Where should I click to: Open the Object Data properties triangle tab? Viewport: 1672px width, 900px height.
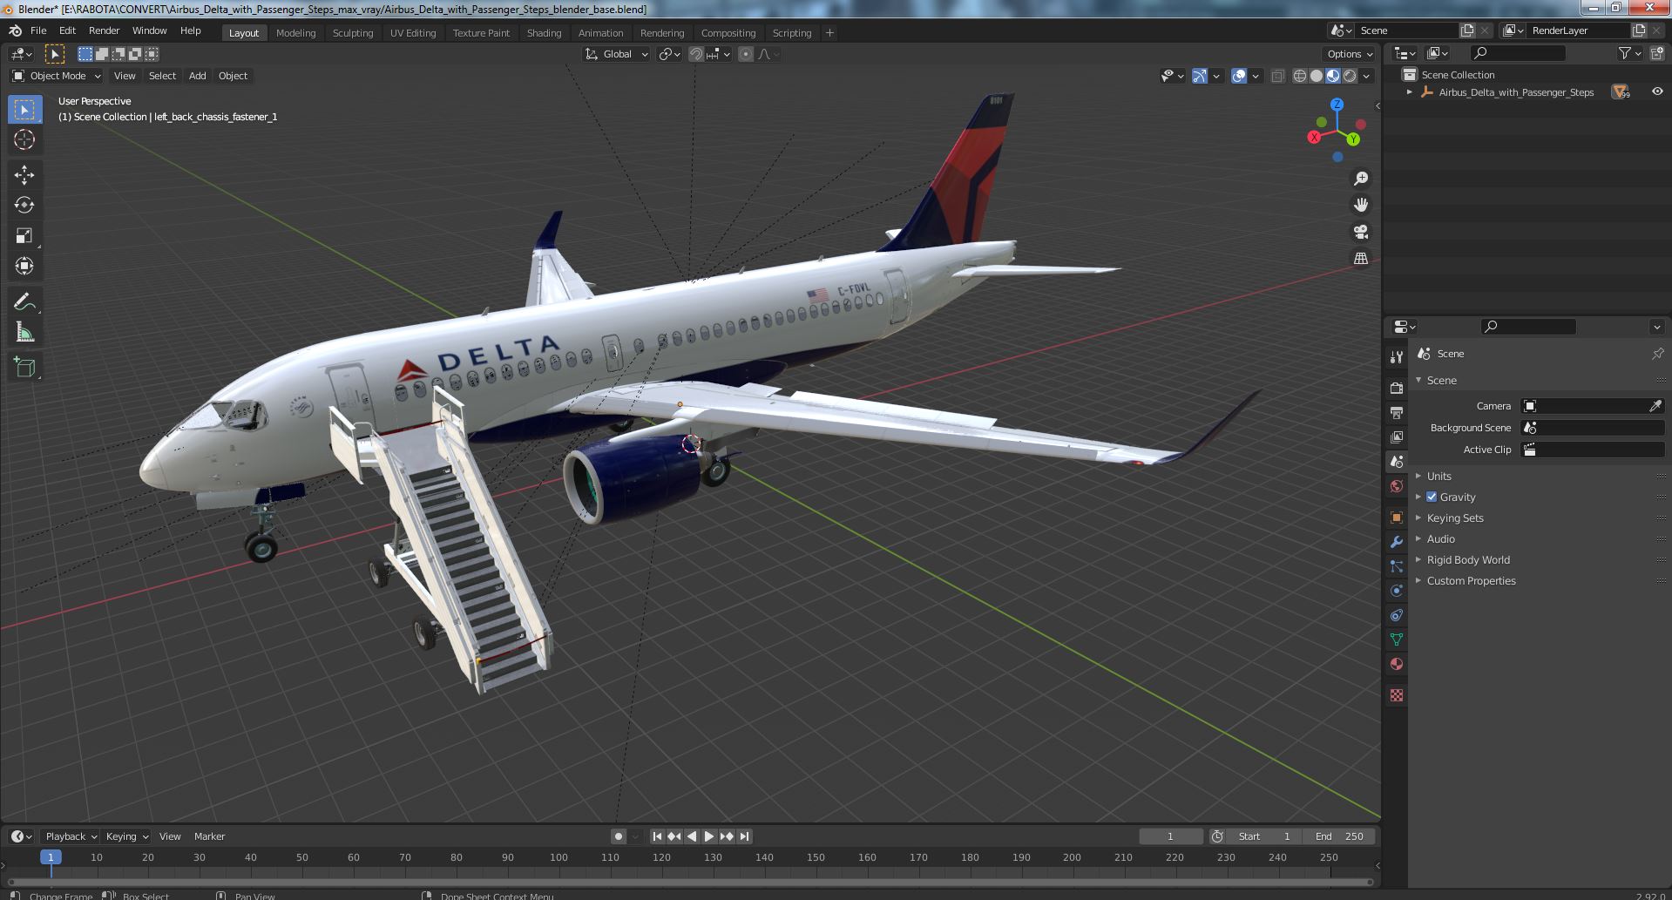coord(1397,639)
